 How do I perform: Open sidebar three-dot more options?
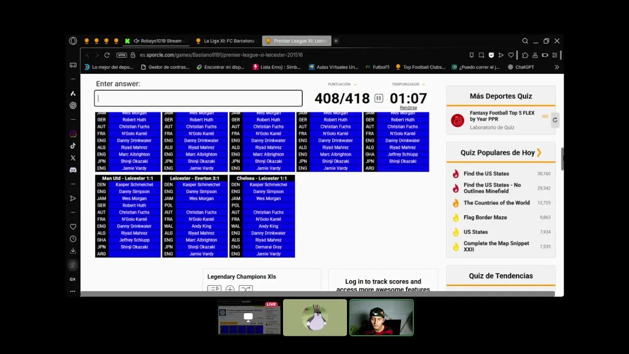coord(73,291)
